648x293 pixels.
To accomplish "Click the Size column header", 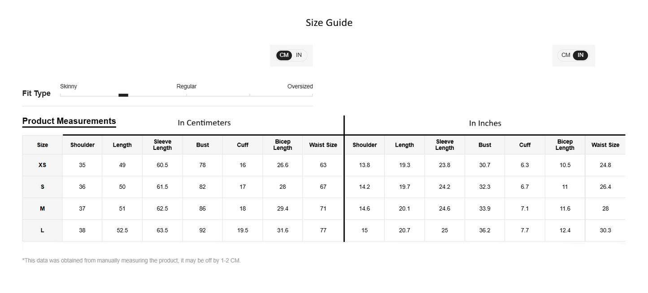I will click(x=43, y=145).
